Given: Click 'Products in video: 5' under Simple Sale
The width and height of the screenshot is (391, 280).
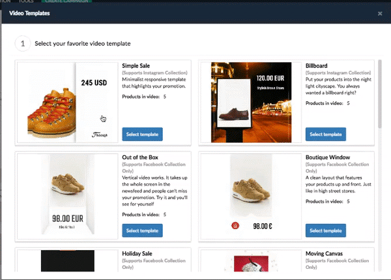Looking at the screenshot, I should click(x=144, y=97).
